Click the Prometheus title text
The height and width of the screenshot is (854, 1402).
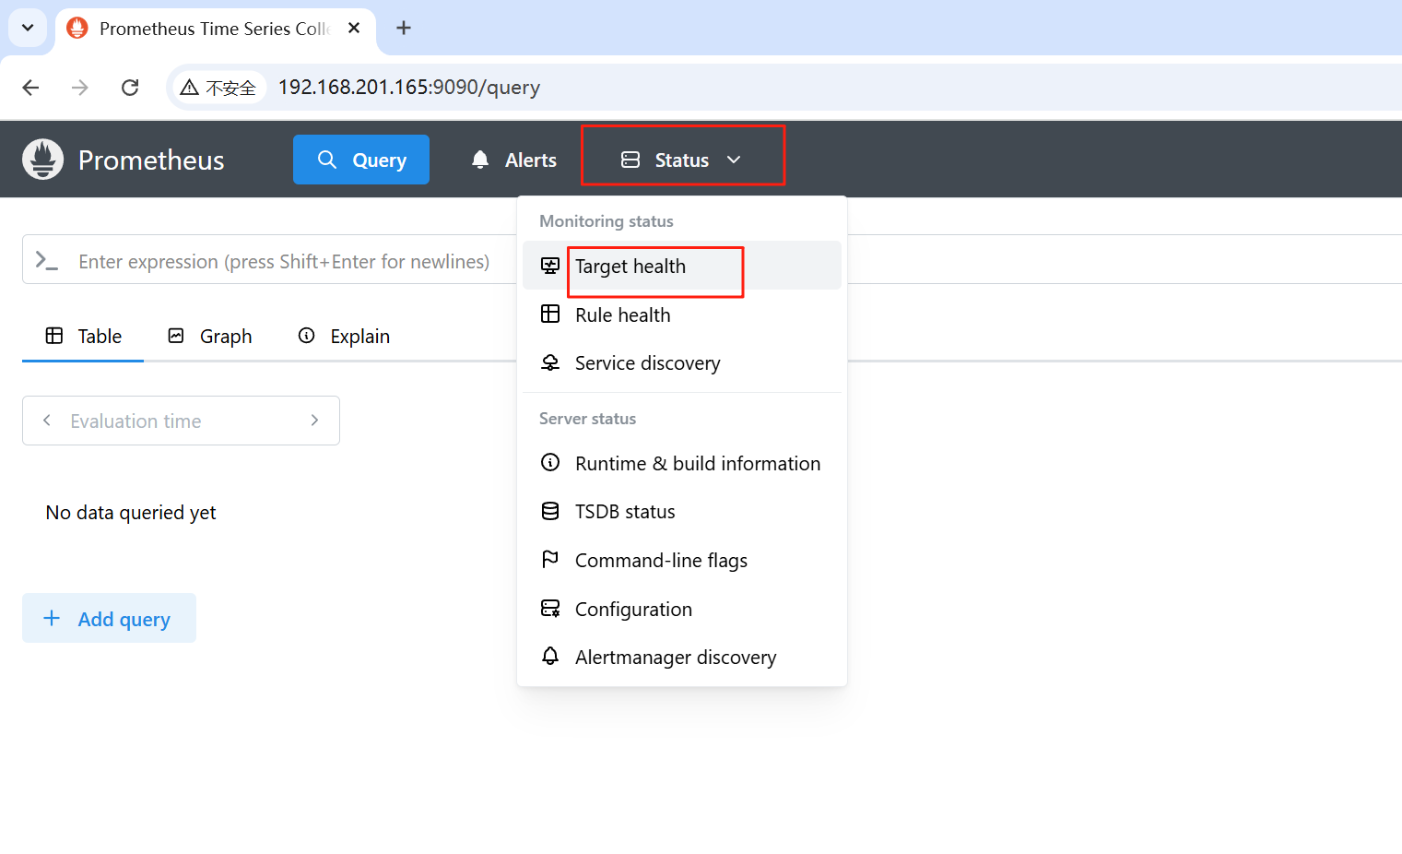(x=151, y=160)
